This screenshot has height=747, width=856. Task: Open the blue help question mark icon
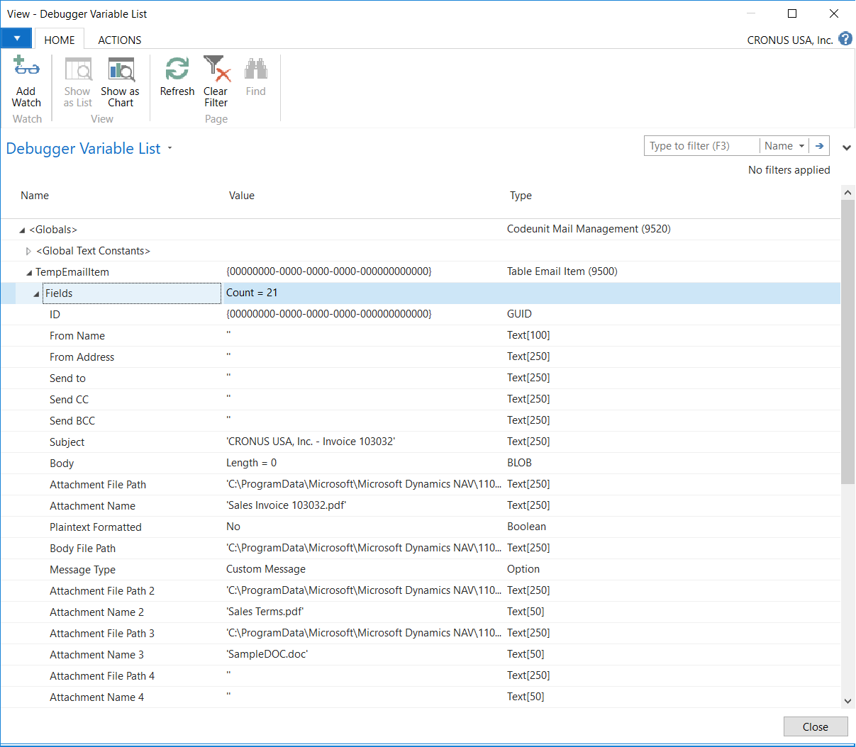(845, 39)
